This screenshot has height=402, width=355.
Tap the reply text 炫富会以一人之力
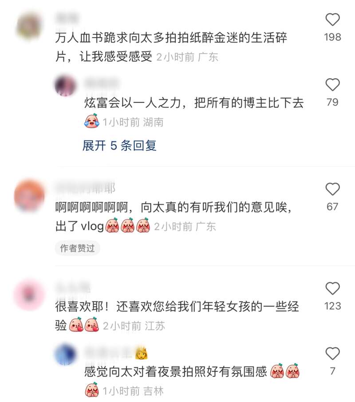click(194, 103)
